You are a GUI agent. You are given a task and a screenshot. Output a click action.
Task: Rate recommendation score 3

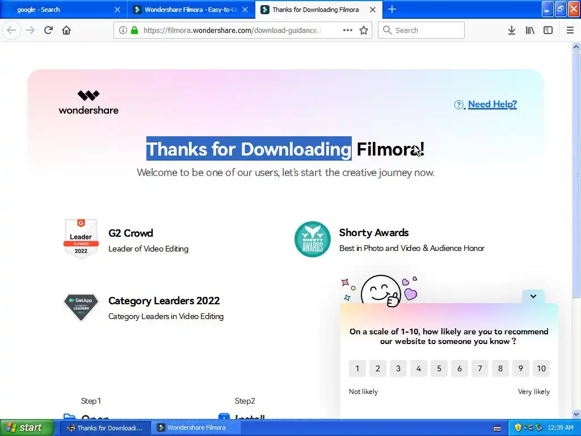pyautogui.click(x=398, y=368)
